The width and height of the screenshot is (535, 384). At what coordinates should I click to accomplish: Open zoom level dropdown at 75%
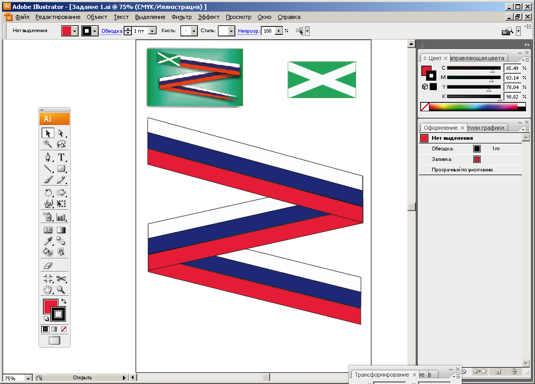[x=28, y=378]
